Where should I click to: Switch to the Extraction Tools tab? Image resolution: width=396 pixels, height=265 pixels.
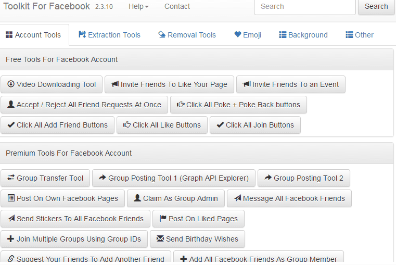[110, 35]
